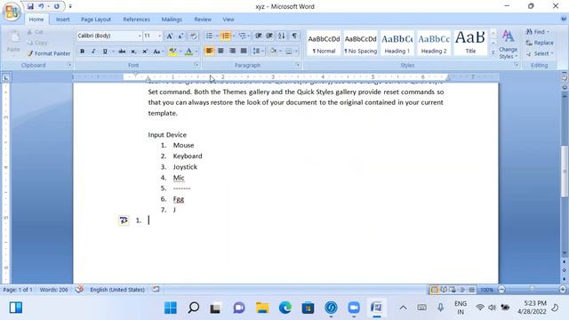Click the Office button logo
This screenshot has width=569, height=320.
pyautogui.click(x=12, y=12)
